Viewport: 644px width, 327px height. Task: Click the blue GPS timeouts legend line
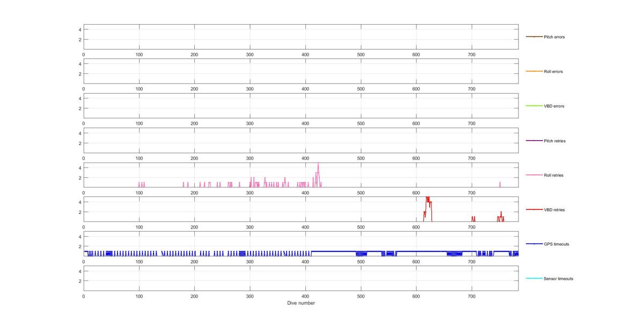tap(534, 244)
